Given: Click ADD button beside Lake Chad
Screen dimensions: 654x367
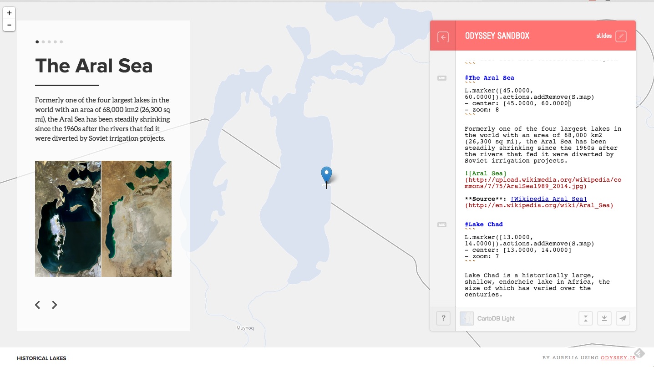Looking at the screenshot, I should [442, 225].
